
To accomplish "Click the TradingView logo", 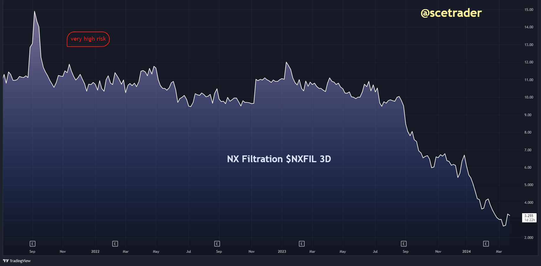I will tap(17, 261).
